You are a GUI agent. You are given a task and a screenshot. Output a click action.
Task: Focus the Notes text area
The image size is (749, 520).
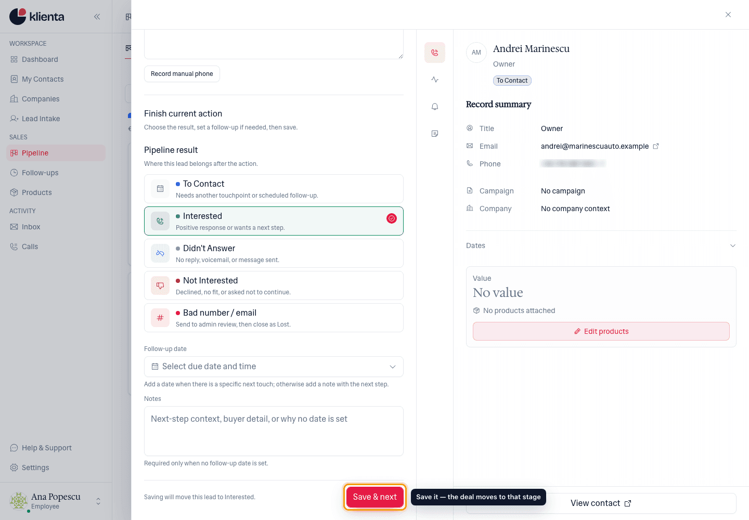click(274, 431)
